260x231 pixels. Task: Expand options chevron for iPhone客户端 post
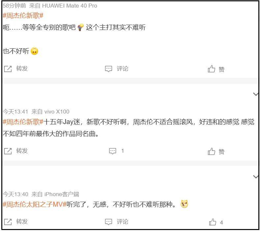[255, 177]
